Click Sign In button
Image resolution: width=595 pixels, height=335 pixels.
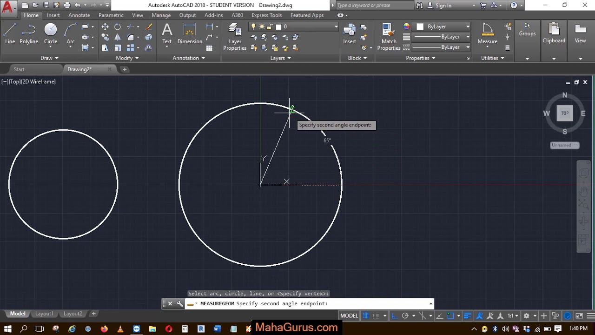(x=443, y=6)
